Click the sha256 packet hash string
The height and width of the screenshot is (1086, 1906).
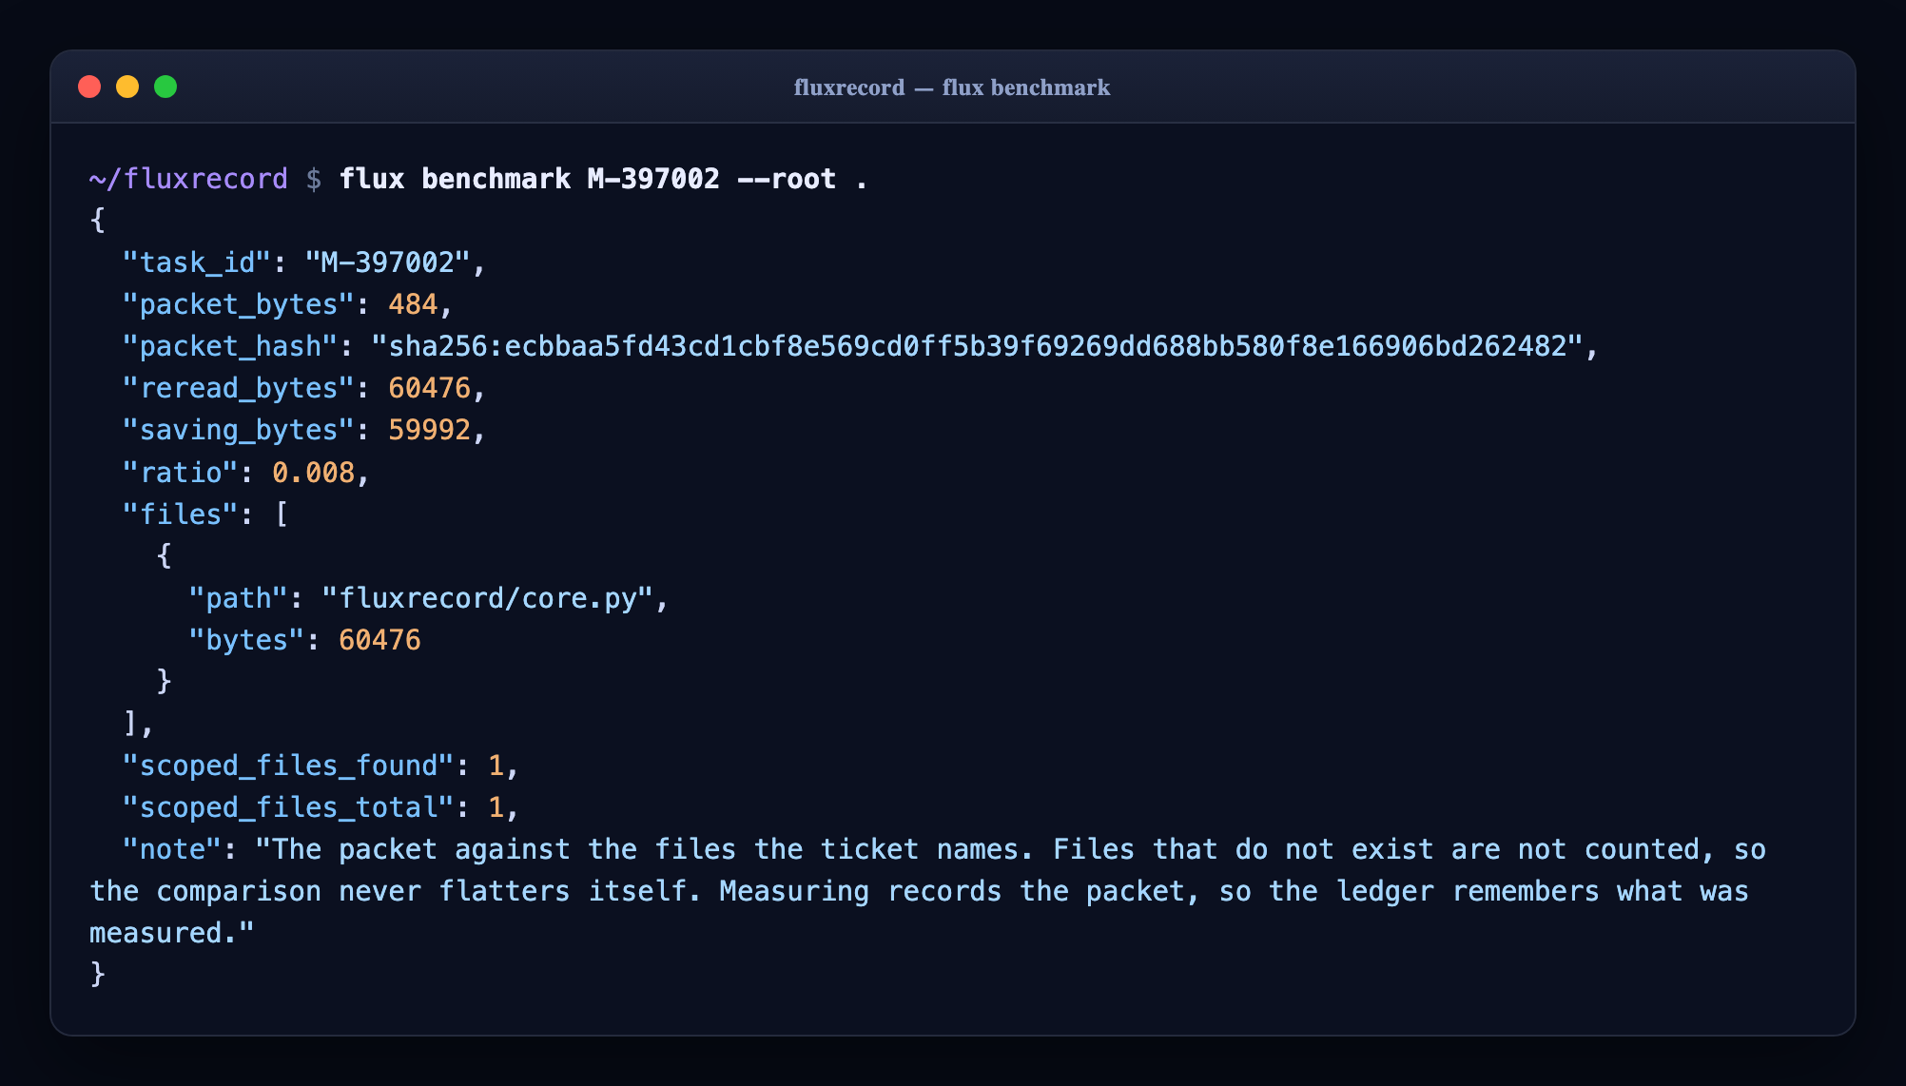pyautogui.click(x=977, y=346)
